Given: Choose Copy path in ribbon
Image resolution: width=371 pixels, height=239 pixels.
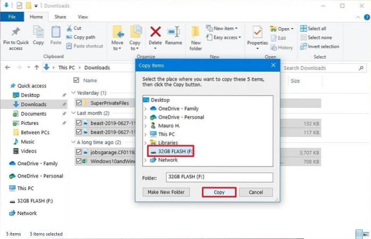Looking at the screenshot, I should click(x=81, y=37).
